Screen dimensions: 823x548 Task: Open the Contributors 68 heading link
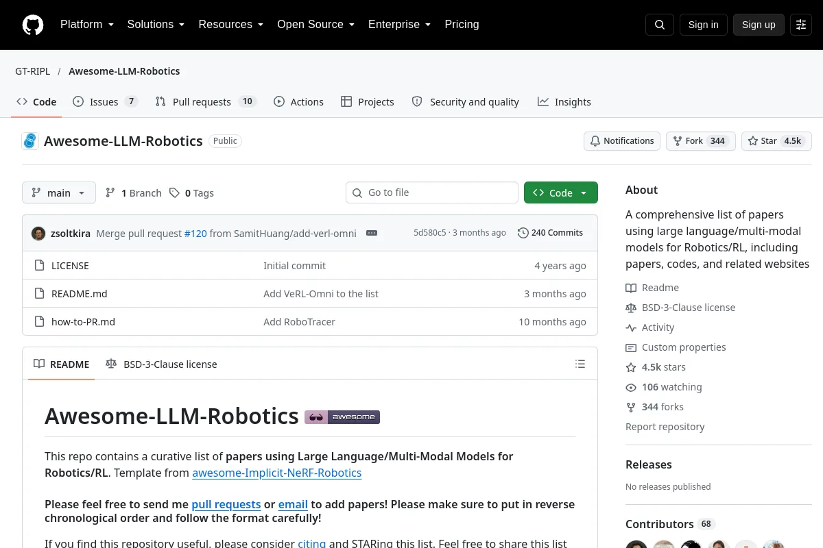point(670,524)
